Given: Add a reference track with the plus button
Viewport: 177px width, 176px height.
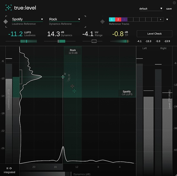Looking at the screenshot, I should pos(161,20).
